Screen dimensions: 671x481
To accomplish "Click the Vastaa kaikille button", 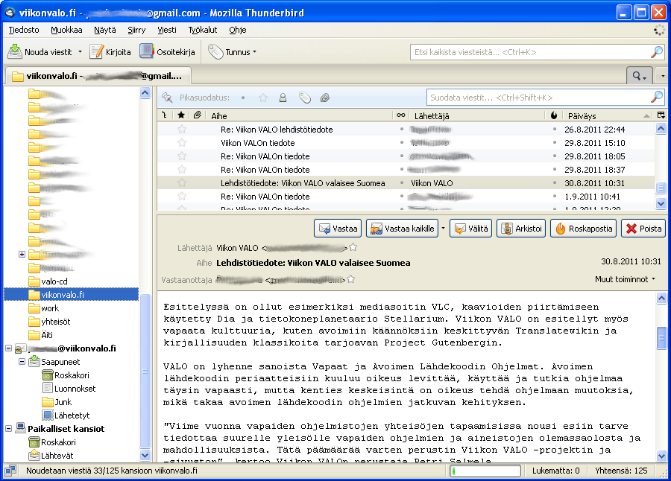I will 403,229.
